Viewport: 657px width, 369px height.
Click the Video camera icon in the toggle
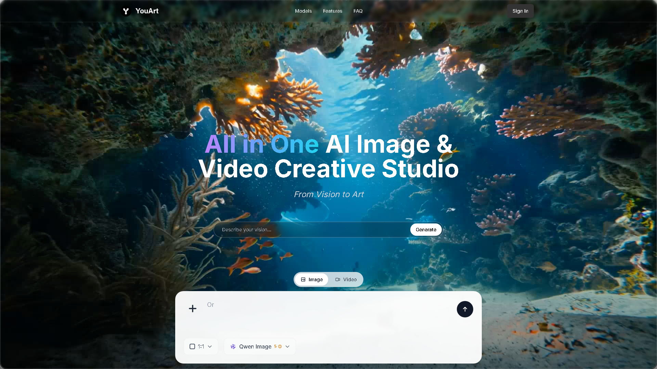[337, 279]
